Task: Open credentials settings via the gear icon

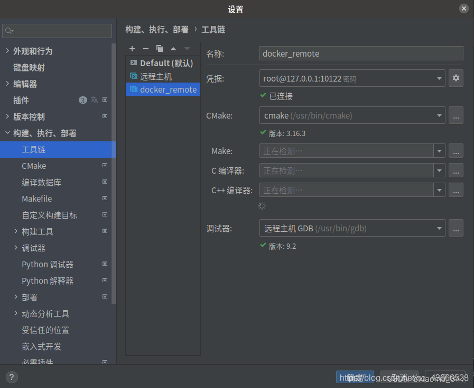Action: [456, 78]
